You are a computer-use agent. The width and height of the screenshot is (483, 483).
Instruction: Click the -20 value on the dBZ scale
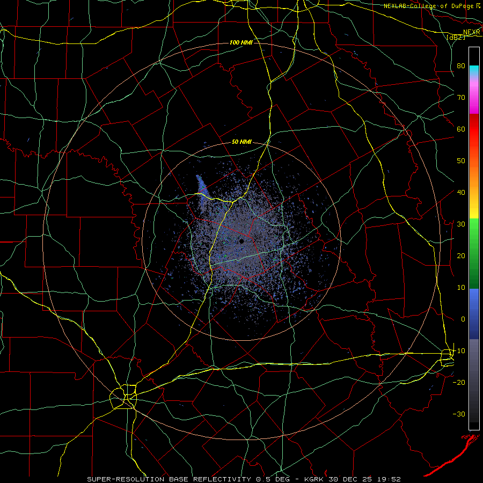pos(459,383)
